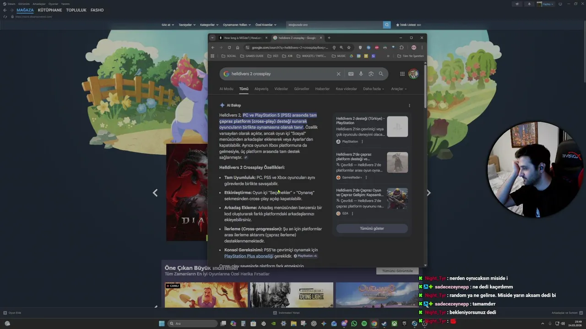586x329 pixels.
Task: Open Steam TOPLULUK section
Action: [76, 10]
